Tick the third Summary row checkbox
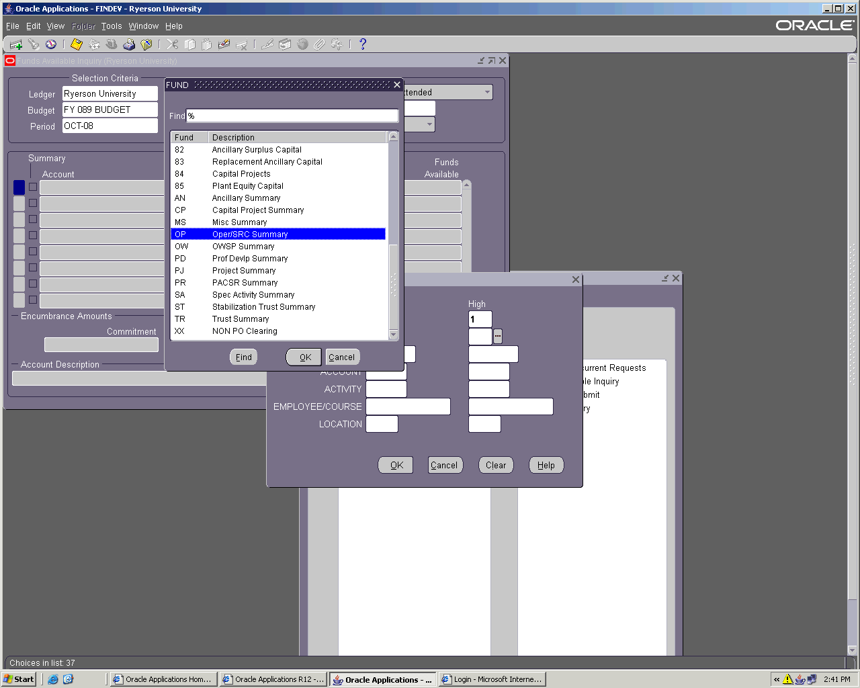Viewport: 860px width, 688px height. (33, 219)
